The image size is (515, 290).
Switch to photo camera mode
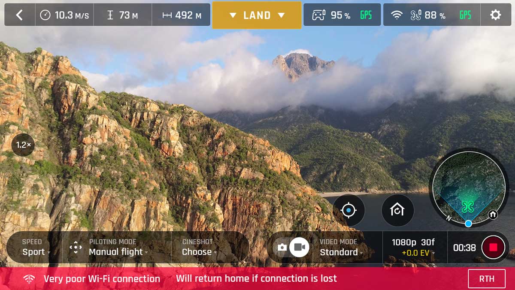tap(282, 248)
